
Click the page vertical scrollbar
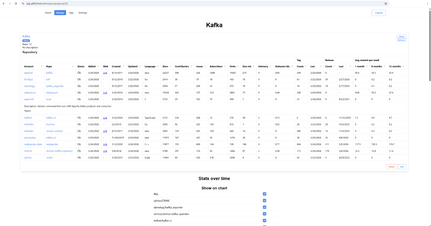click(430, 45)
